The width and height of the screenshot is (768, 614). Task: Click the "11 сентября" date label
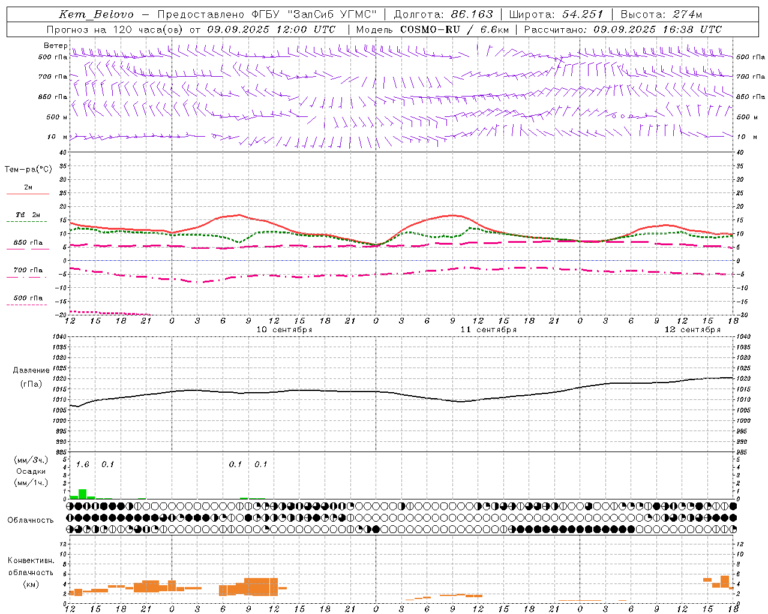tap(488, 330)
